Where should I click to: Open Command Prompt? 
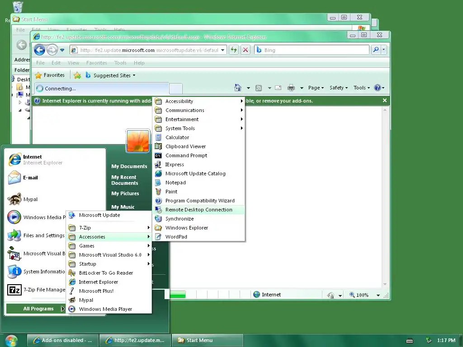tap(199, 155)
